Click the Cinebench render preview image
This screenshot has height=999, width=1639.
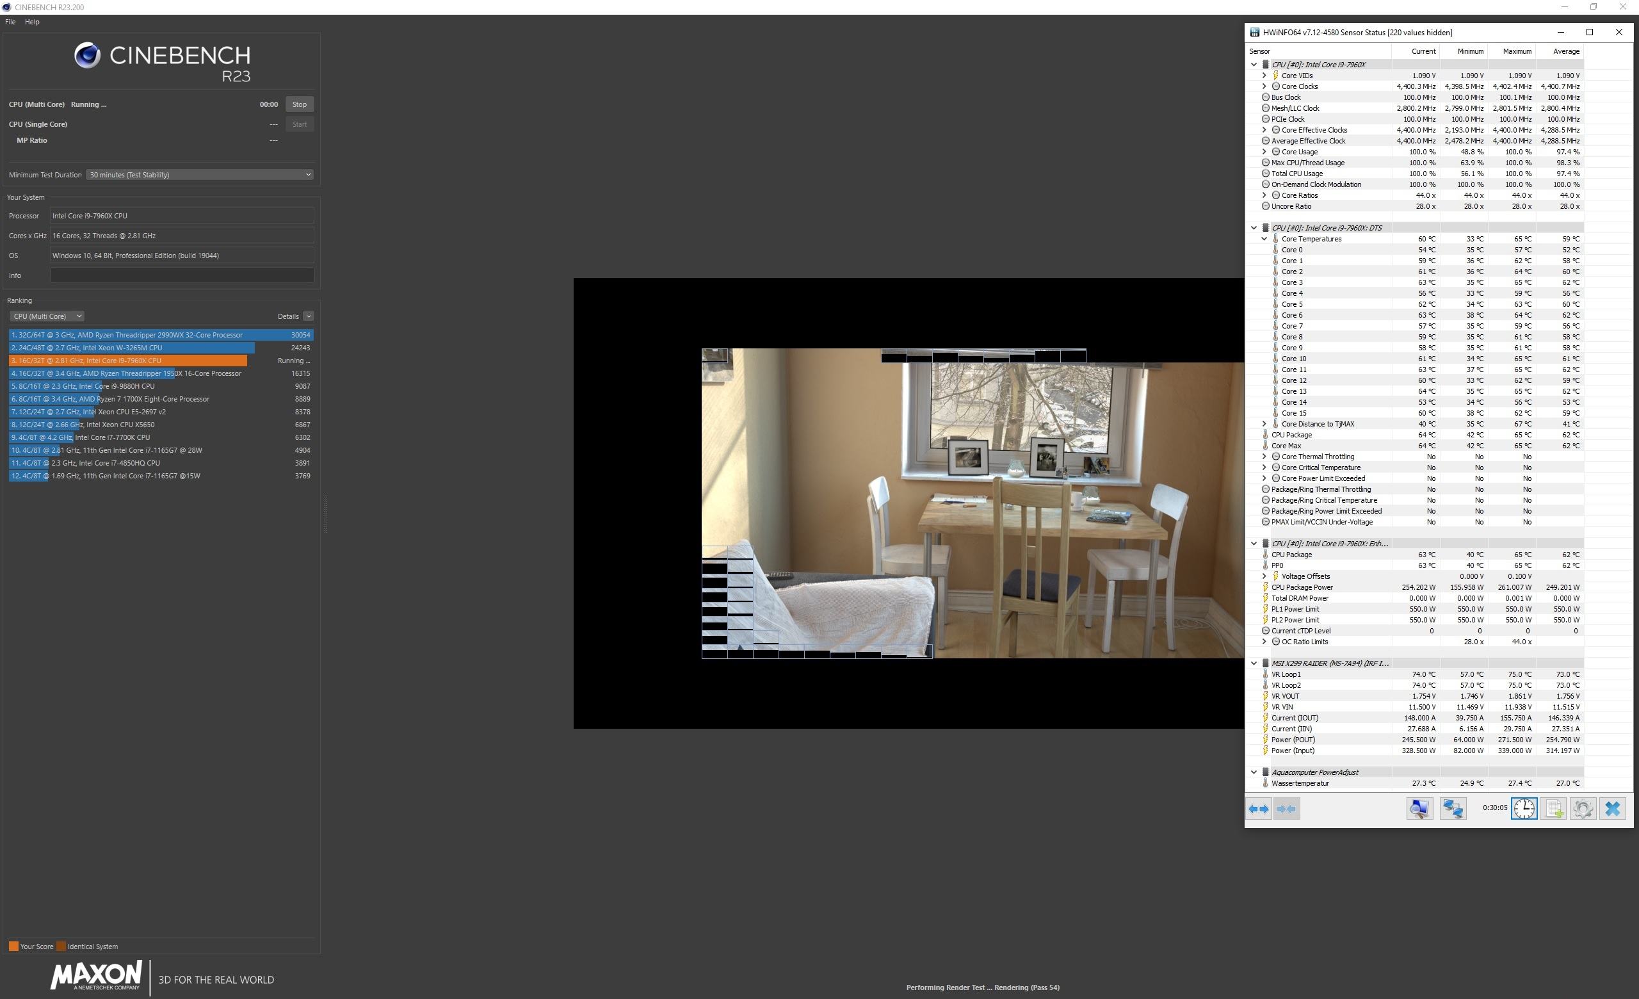tap(908, 503)
